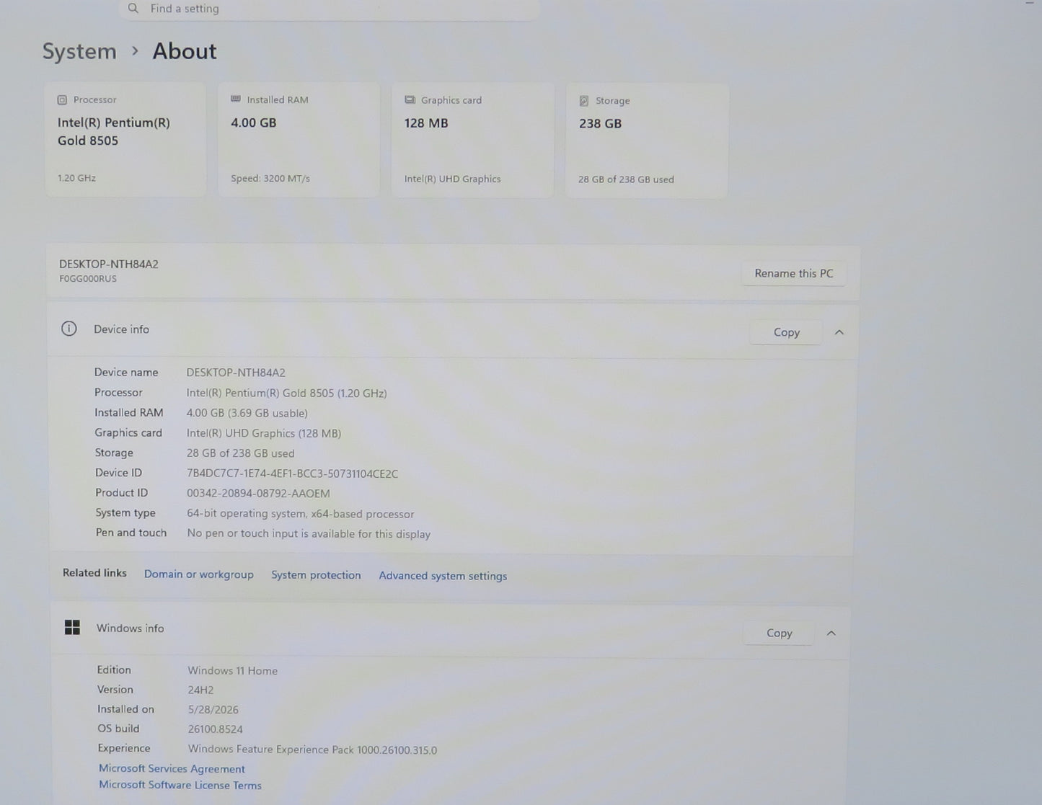Collapse the Windows info section chevron

[x=831, y=633]
